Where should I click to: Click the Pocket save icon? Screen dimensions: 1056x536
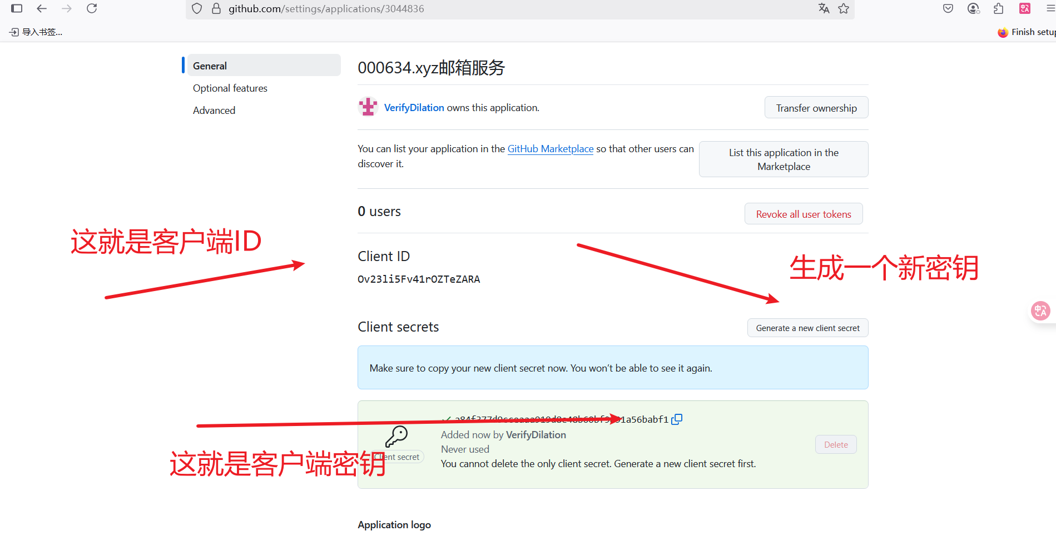coord(948,8)
